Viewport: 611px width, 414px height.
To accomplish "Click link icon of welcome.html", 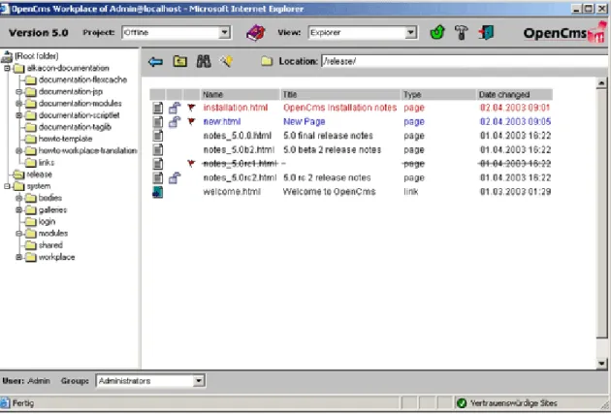I will coord(157,192).
